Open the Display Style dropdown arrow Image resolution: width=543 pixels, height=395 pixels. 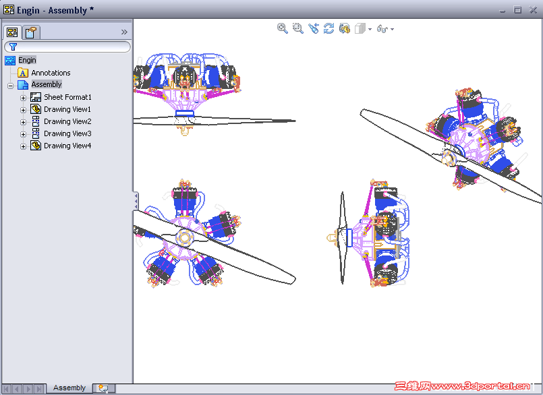[x=370, y=30]
